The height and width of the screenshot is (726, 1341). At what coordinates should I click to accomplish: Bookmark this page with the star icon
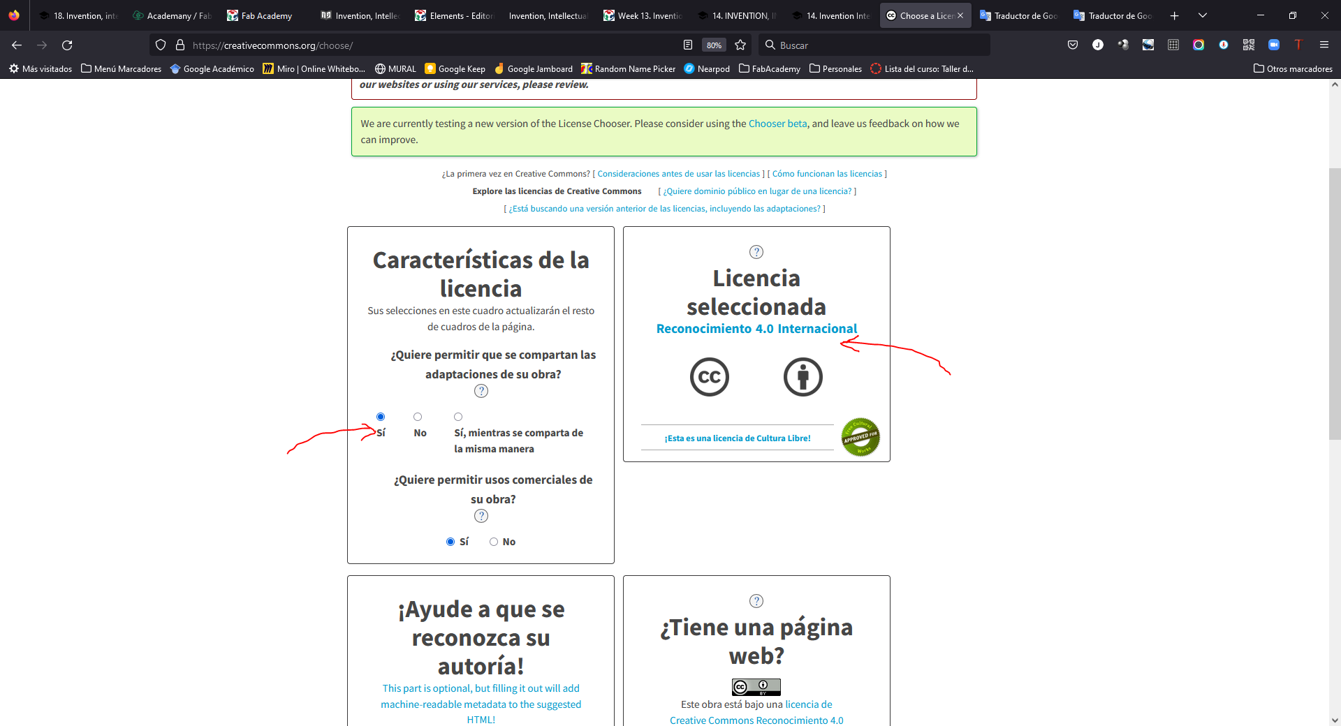pos(740,45)
